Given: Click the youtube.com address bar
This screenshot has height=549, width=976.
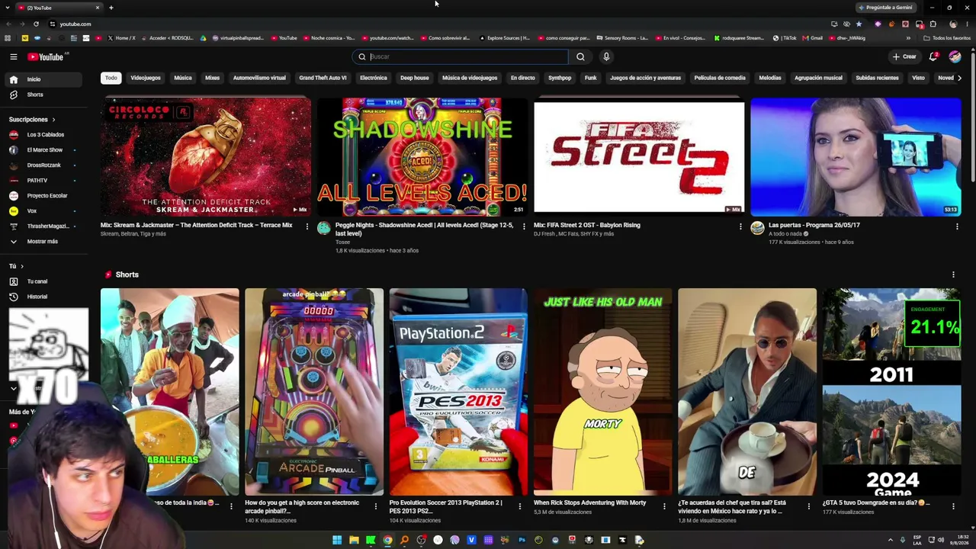Looking at the screenshot, I should [x=442, y=24].
